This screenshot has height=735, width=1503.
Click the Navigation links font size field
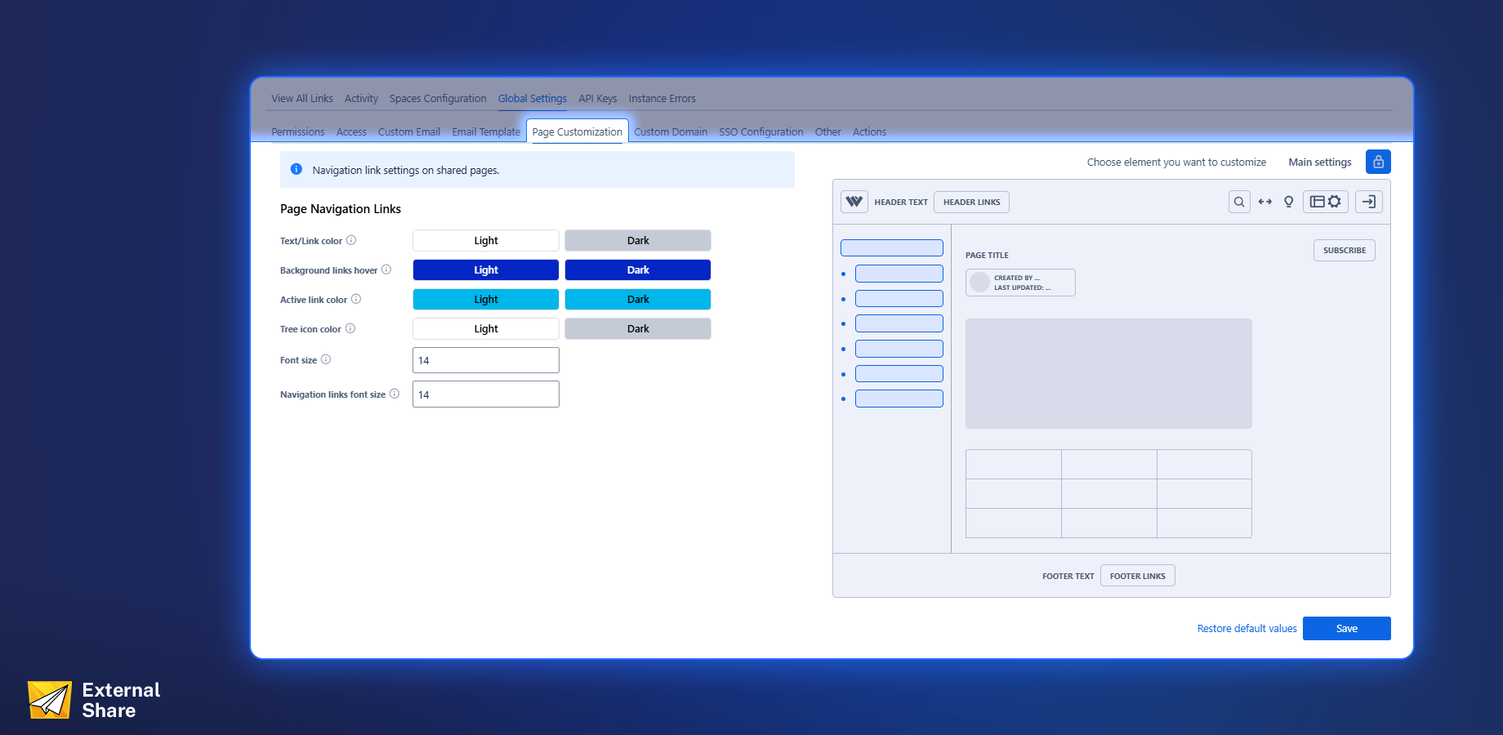[486, 394]
